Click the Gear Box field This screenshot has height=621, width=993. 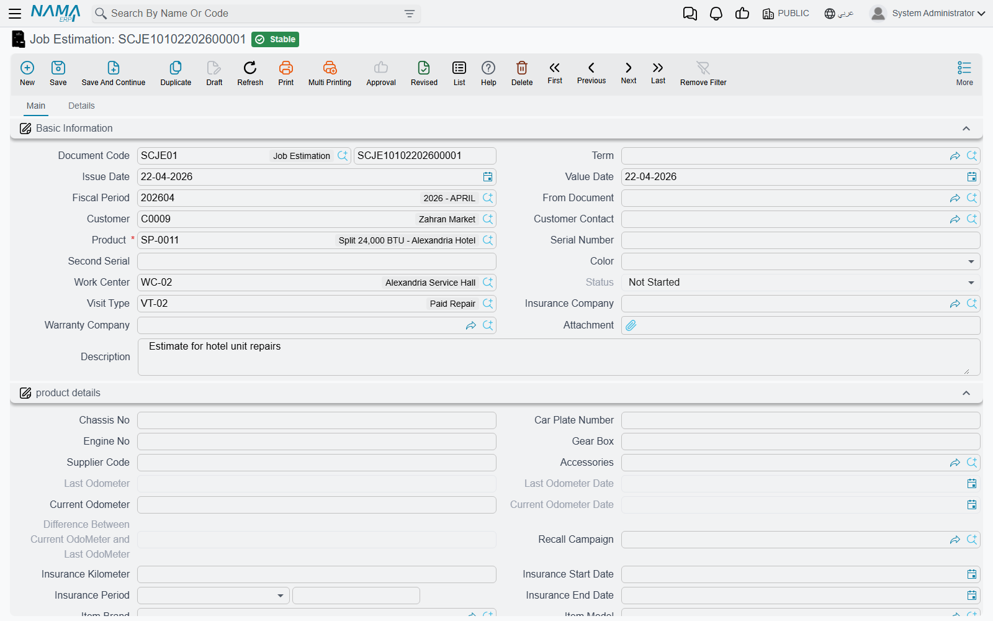(x=801, y=442)
